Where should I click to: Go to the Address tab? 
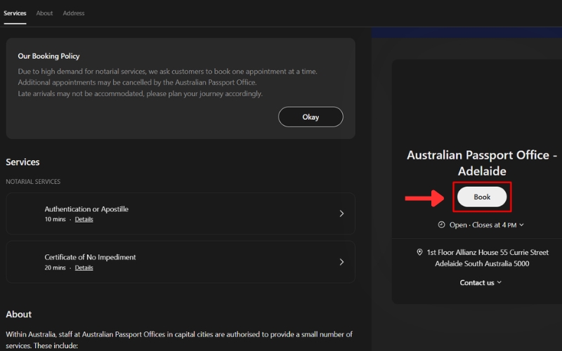click(x=74, y=13)
